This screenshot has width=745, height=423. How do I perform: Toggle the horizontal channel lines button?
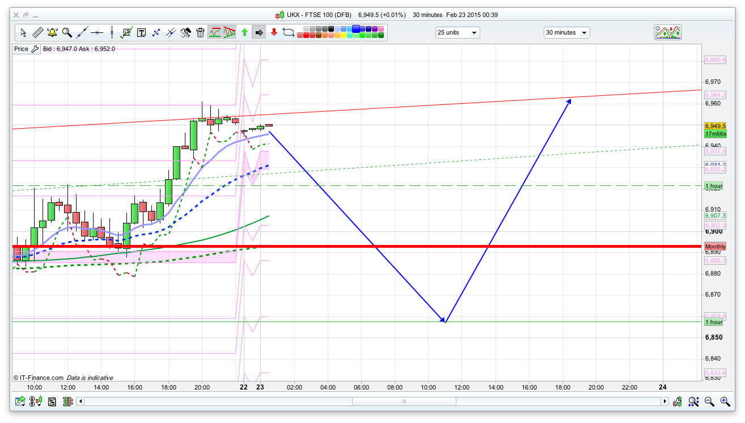(x=215, y=32)
